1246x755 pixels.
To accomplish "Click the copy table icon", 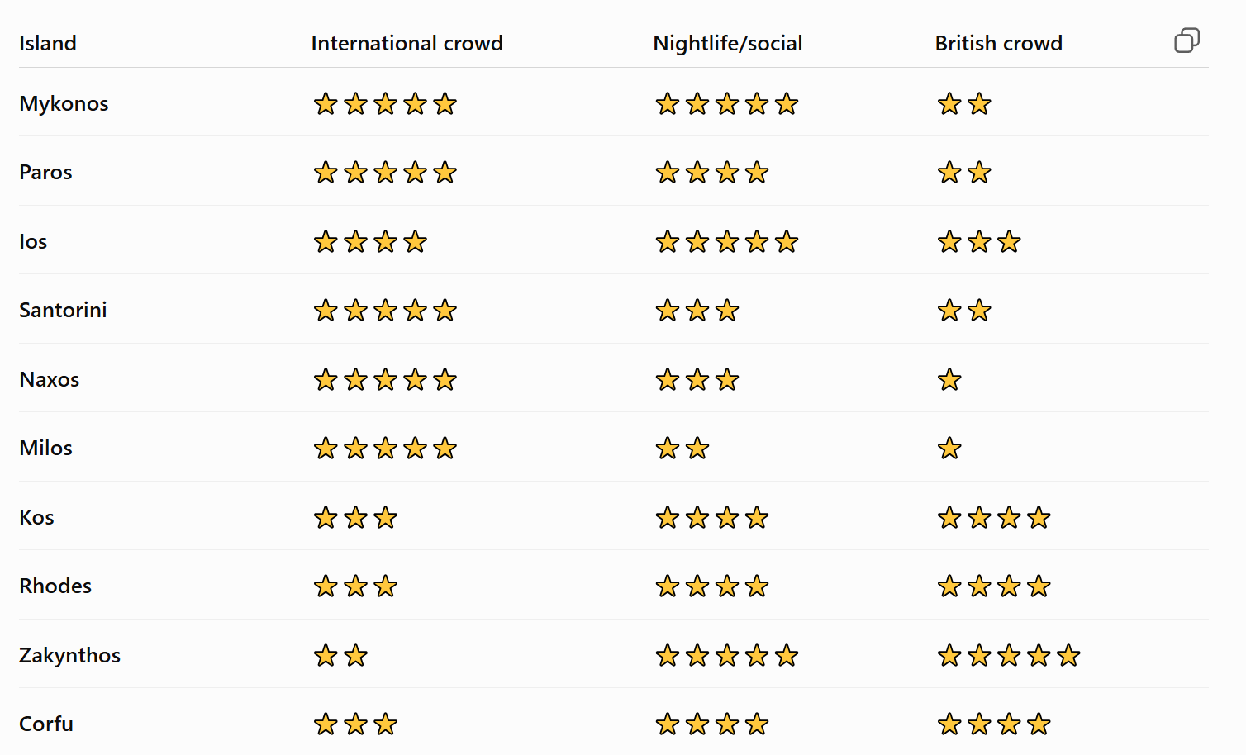I will [x=1187, y=40].
